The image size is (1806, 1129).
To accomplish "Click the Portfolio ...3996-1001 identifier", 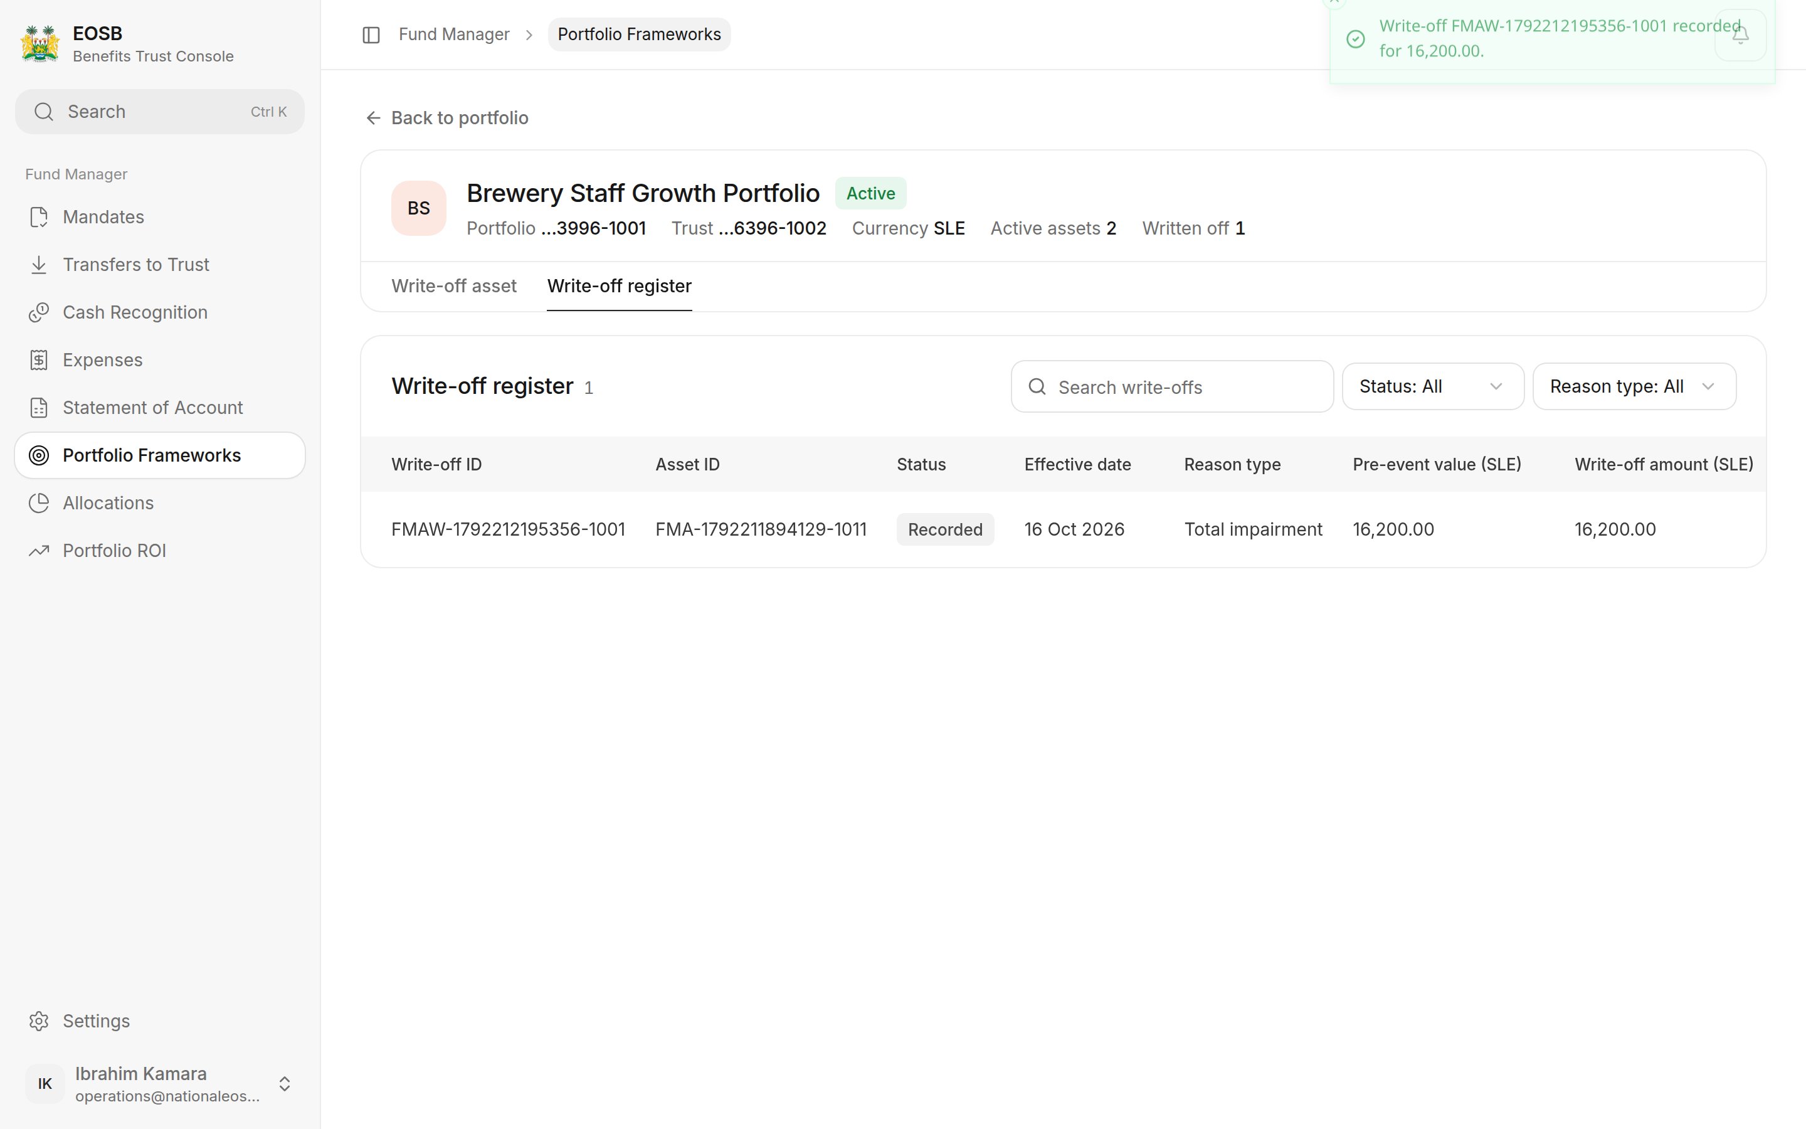I will [x=556, y=228].
